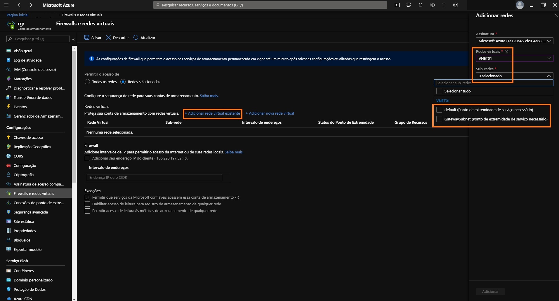Open Cloud Shell from the top bar
The width and height of the screenshot is (559, 301).
pyautogui.click(x=397, y=5)
